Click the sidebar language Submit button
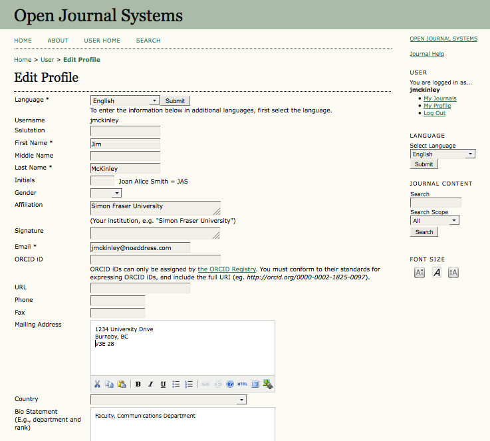490x441 pixels. pos(424,164)
